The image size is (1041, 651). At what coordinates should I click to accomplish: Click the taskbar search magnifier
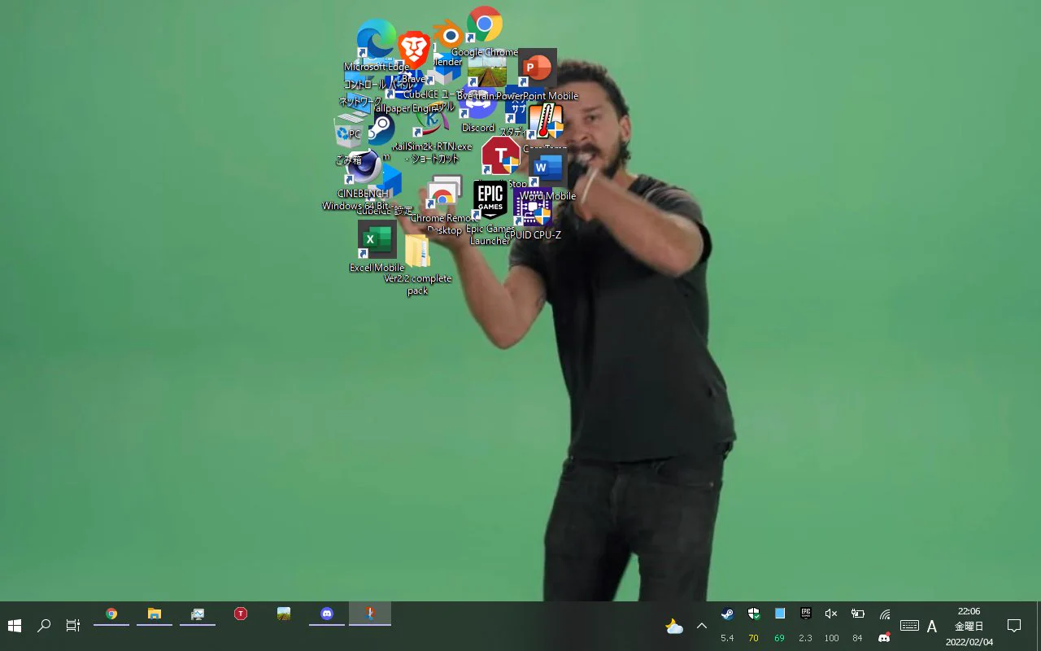[44, 626]
